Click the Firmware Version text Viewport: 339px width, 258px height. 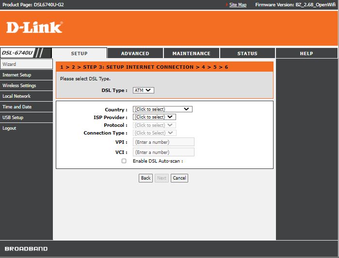click(x=295, y=4)
